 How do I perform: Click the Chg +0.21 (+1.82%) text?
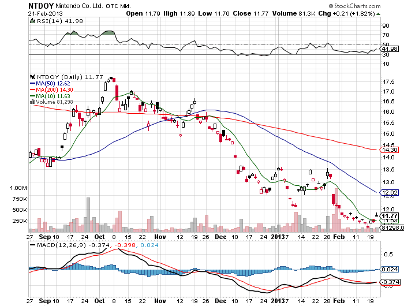346,13
